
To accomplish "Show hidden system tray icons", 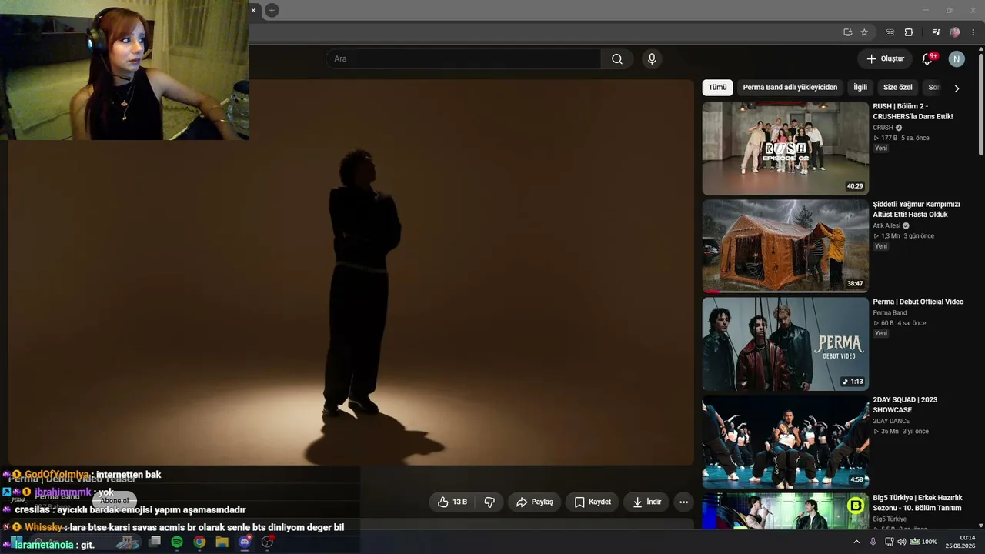I will [856, 542].
